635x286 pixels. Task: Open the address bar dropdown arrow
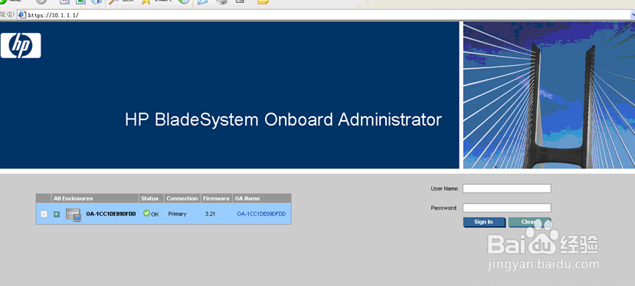tap(633, 15)
